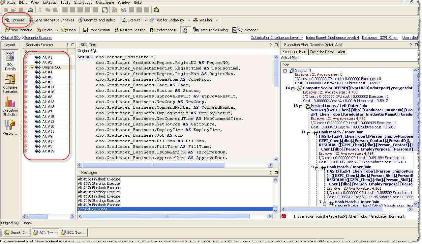Open the File menu

11,2
